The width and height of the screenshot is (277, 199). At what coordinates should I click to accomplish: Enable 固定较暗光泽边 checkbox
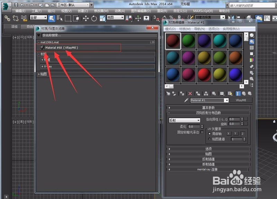pos(202,132)
